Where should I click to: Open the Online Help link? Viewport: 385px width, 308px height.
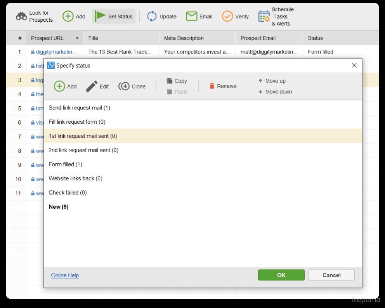coord(65,275)
